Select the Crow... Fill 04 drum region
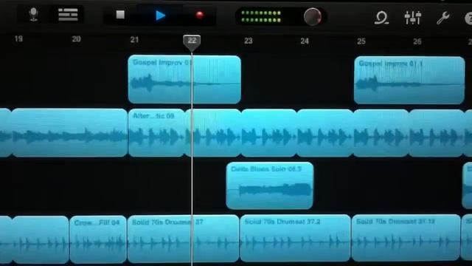Screen dimensions: 472x266 [x=98, y=239]
